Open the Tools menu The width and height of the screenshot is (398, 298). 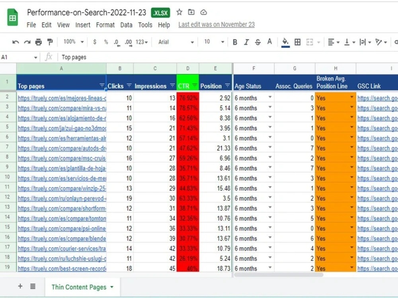[145, 25]
